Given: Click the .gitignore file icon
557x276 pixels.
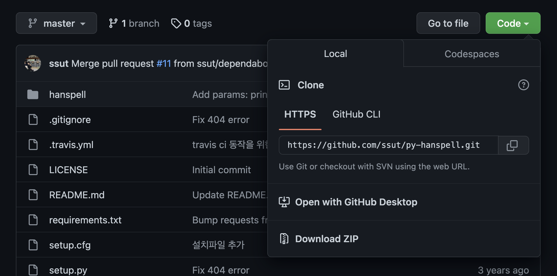Looking at the screenshot, I should coord(33,120).
